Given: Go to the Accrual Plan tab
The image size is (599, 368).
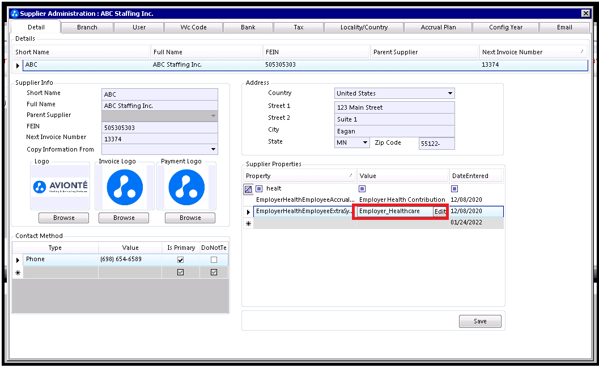Looking at the screenshot, I should pyautogui.click(x=438, y=28).
